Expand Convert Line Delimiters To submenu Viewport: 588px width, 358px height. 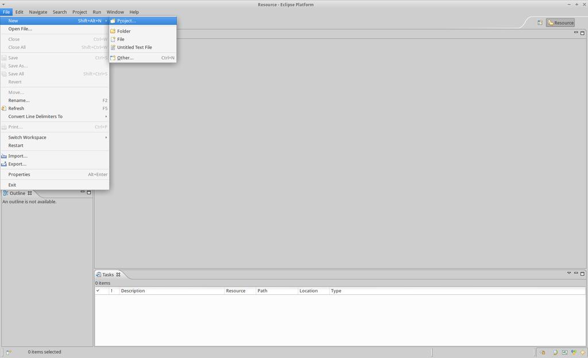click(106, 116)
